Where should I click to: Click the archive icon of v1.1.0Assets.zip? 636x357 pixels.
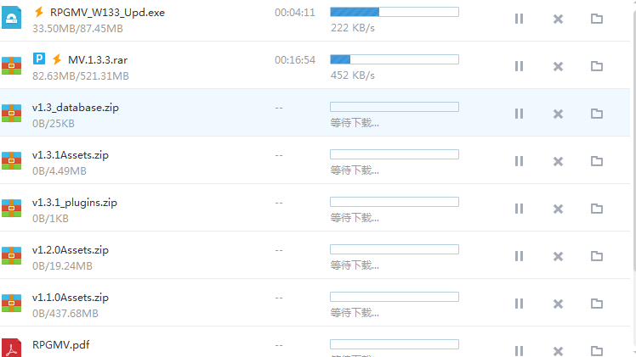pos(11,304)
